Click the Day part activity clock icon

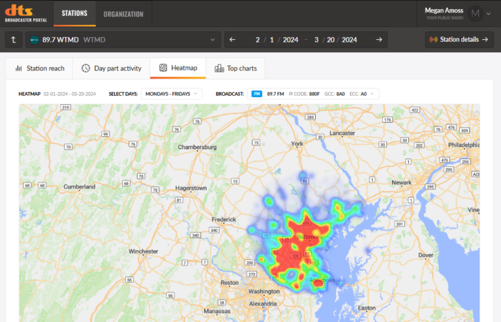[x=85, y=68]
